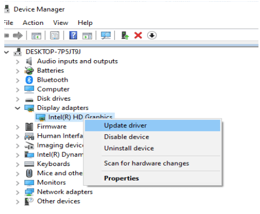The image size is (260, 214).
Task: Open the Help menu
Action: [85, 23]
